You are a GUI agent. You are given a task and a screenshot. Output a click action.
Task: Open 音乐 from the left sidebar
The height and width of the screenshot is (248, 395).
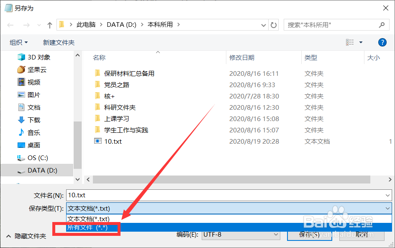33,132
